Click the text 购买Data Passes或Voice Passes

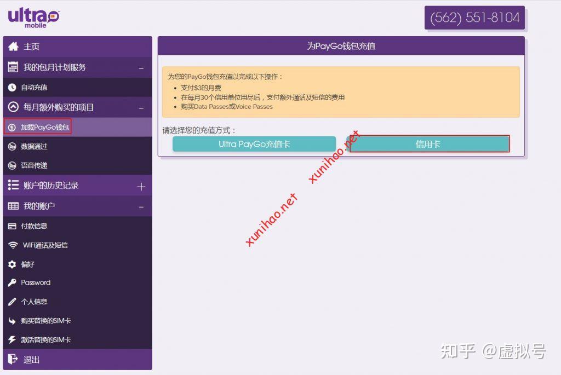(x=227, y=107)
